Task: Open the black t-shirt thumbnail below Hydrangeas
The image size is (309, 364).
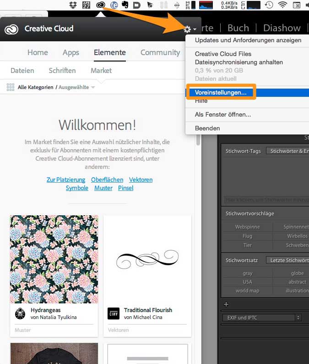Action: point(54,353)
